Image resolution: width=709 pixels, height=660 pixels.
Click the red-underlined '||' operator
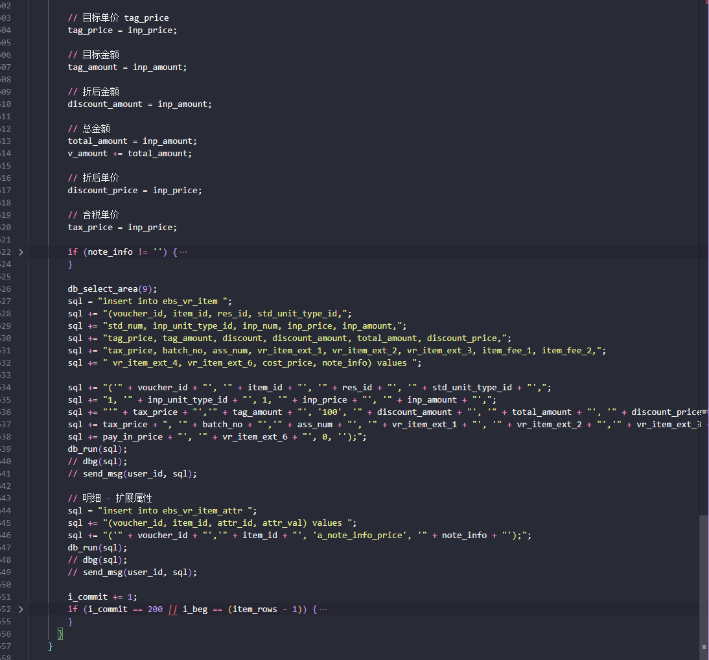[x=172, y=609]
